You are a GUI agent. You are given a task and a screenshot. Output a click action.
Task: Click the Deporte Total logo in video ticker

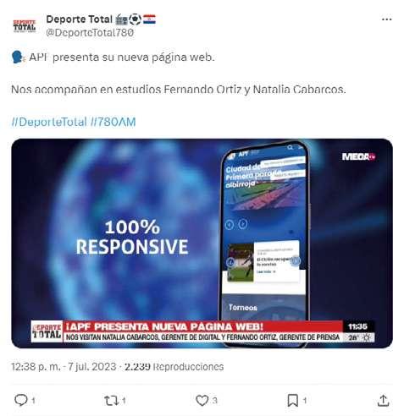(x=47, y=331)
